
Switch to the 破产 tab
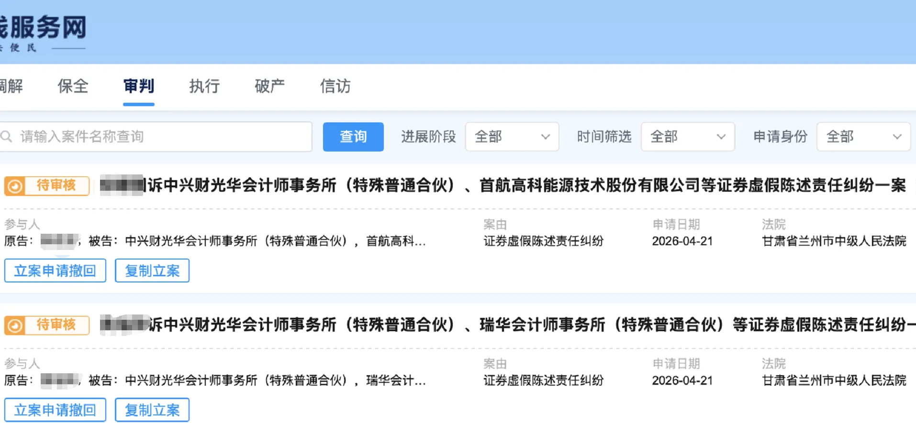pos(270,86)
